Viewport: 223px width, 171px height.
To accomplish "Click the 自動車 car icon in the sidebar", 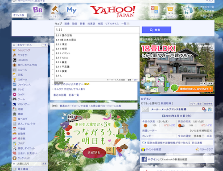I will click(x=14, y=134).
